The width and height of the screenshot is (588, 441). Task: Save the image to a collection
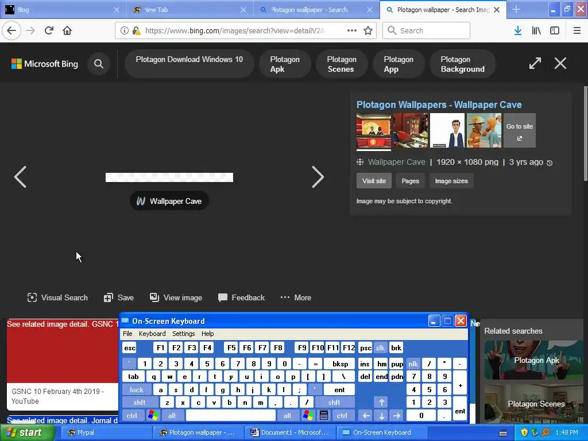tap(118, 298)
